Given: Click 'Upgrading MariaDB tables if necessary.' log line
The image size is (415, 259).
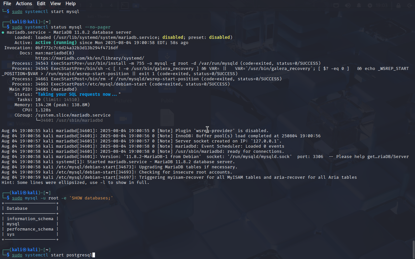Looking at the screenshot, I should (120, 167).
